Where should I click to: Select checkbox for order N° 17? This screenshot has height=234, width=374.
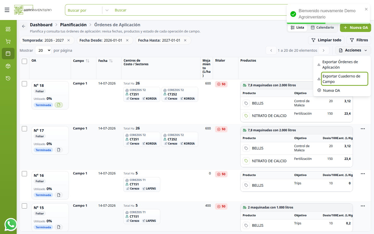[24, 129]
